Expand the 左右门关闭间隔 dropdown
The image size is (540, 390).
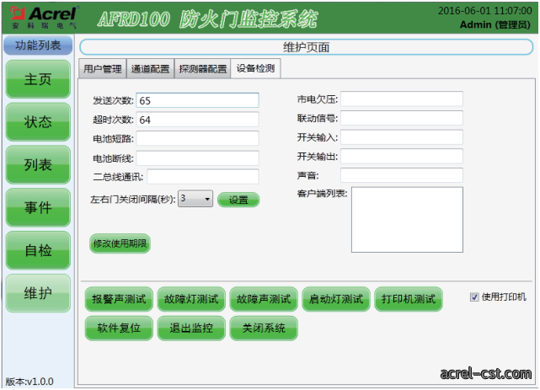pos(195,199)
